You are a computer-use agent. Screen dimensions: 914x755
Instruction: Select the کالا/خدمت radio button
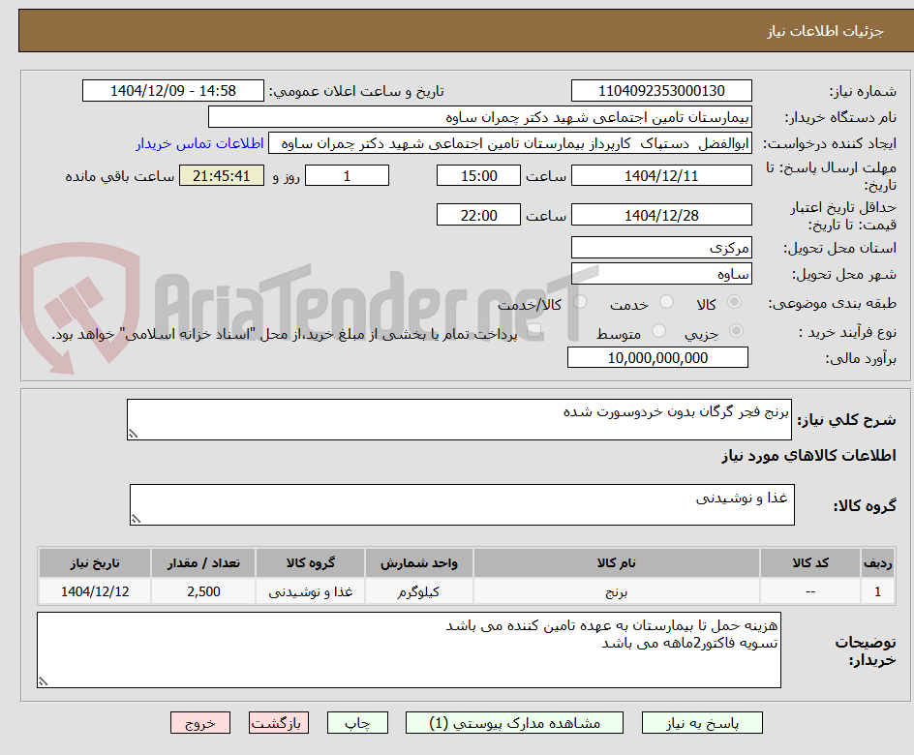580,302
